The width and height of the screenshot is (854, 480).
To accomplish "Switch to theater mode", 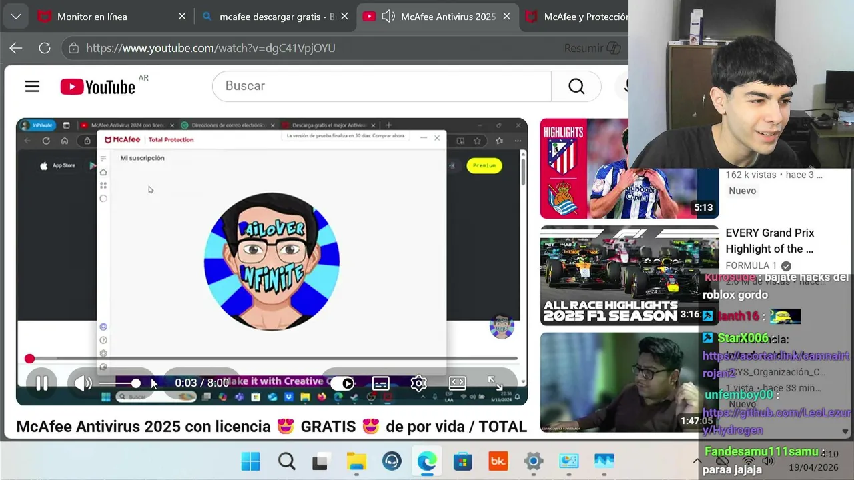I will coord(457,383).
